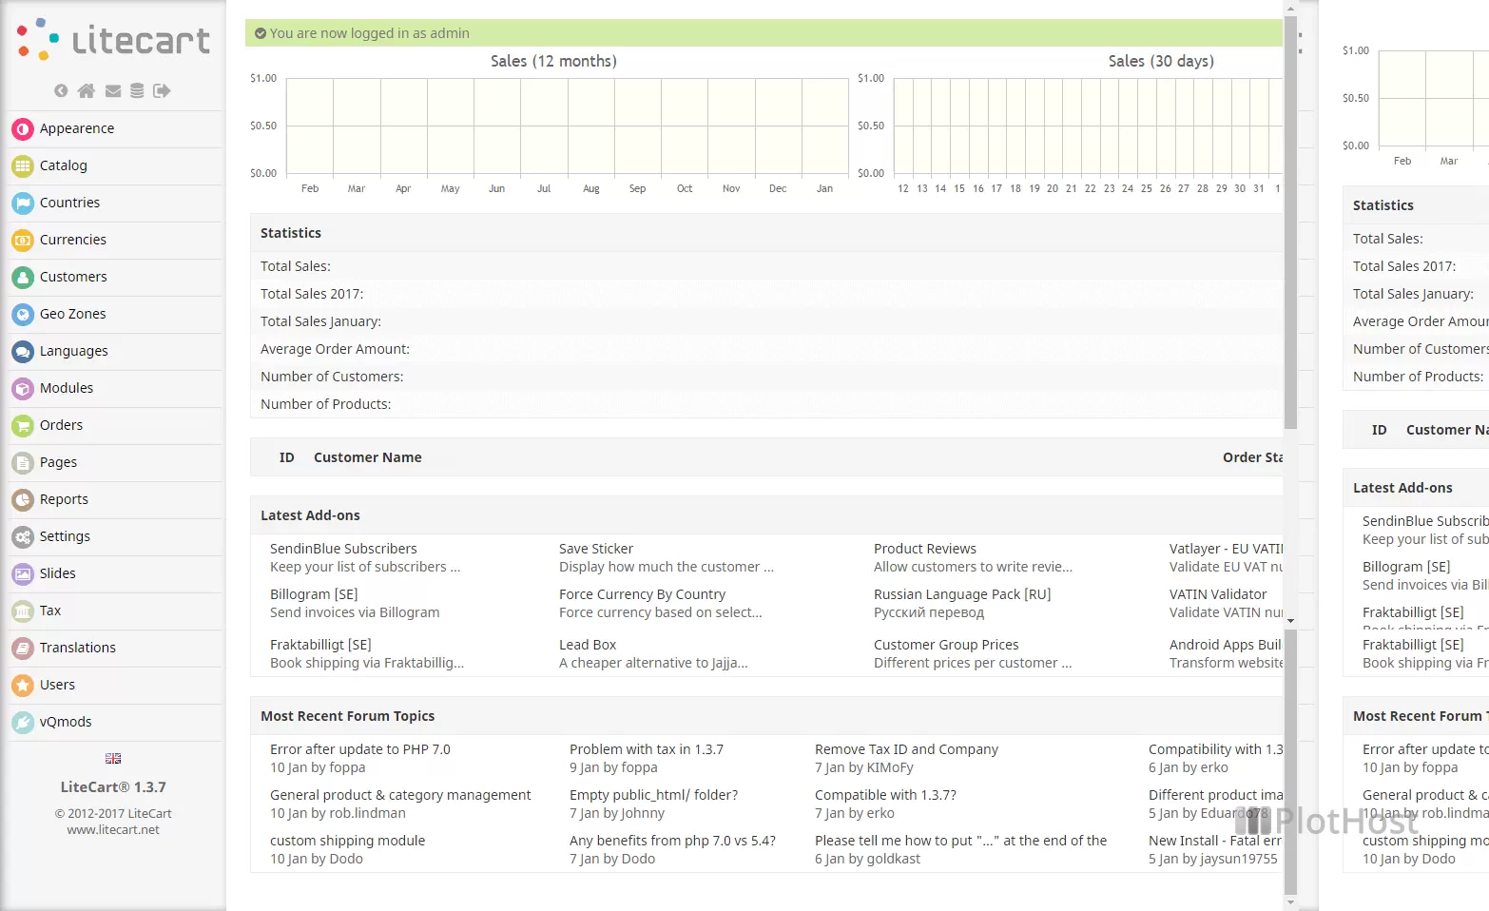Viewport: 1489px width, 911px height.
Task: Click the Settings gear sidebar icon
Action: (23, 536)
